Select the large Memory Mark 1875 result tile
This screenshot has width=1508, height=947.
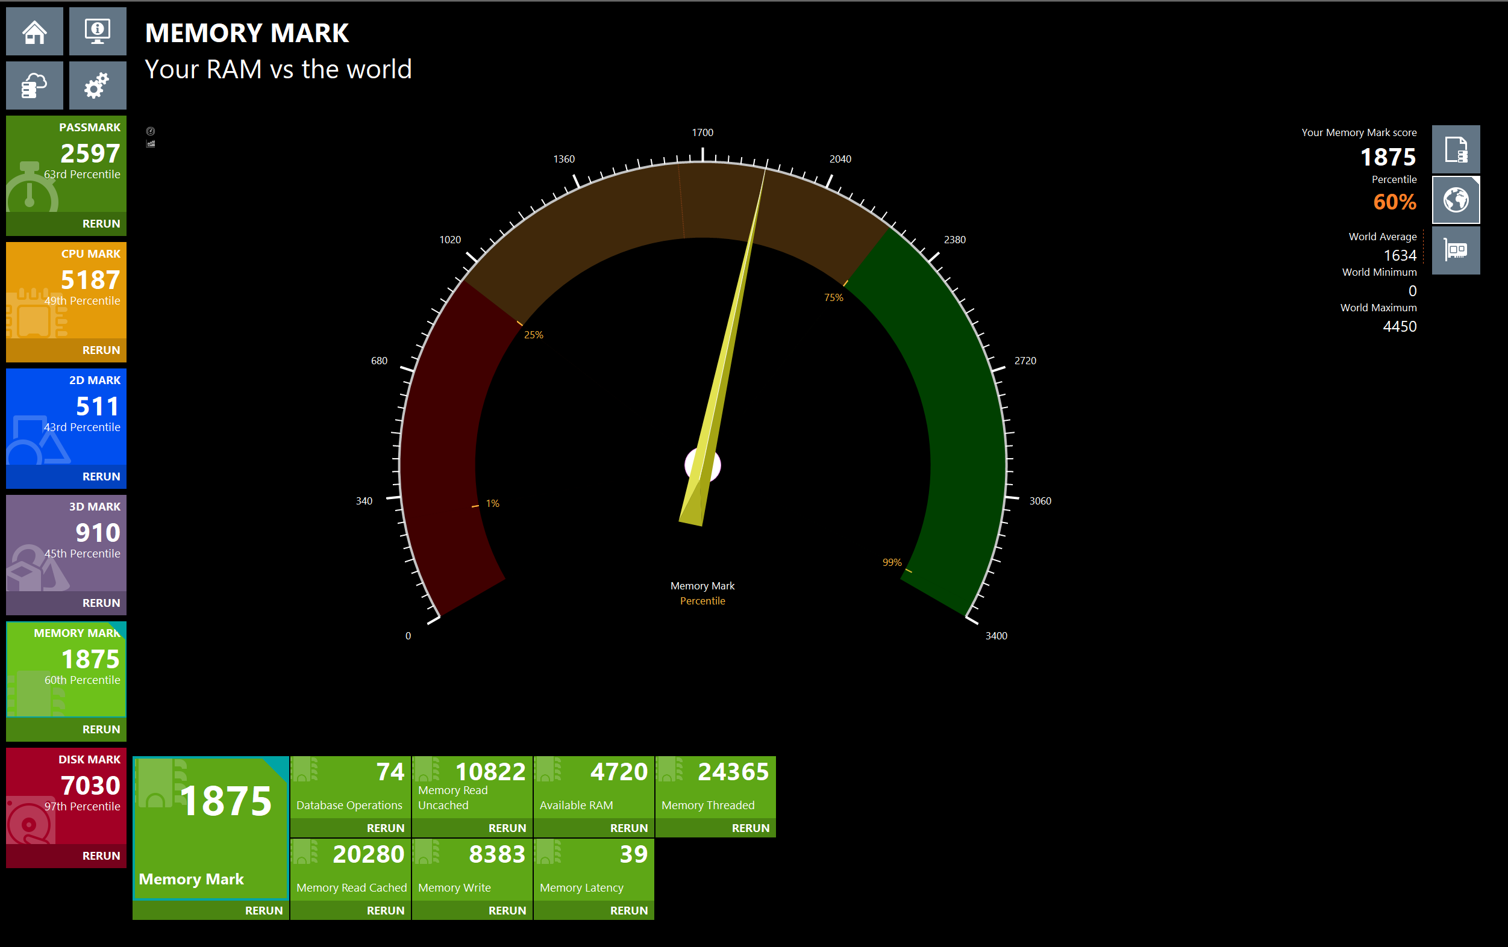(210, 828)
